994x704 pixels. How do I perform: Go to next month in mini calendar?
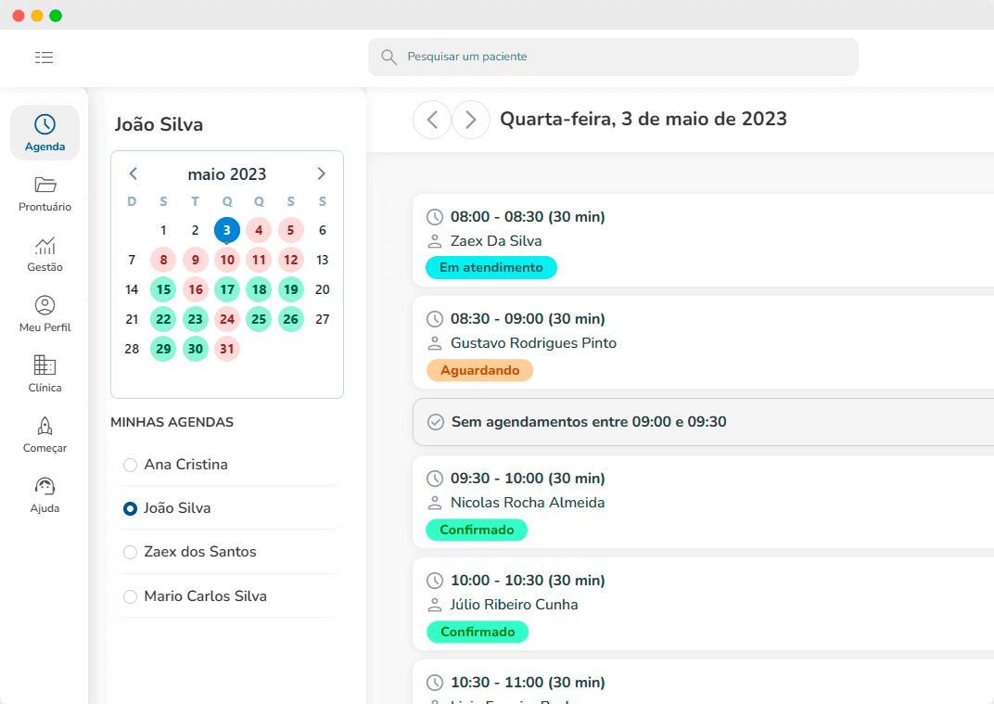point(322,173)
